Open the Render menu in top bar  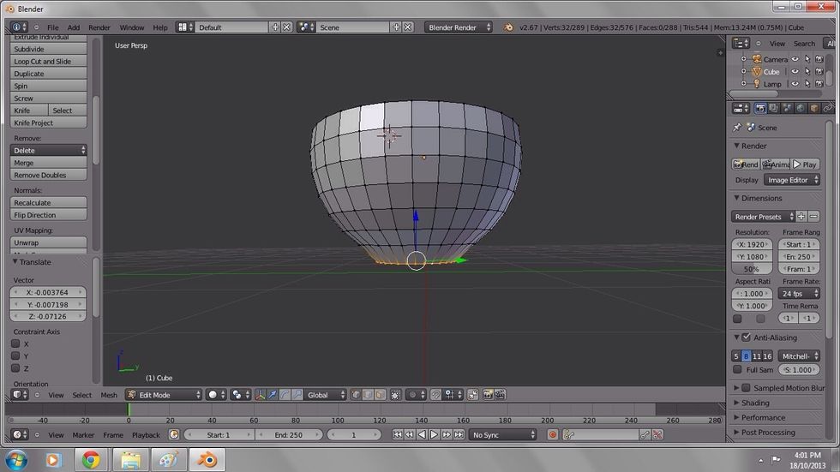tap(99, 27)
